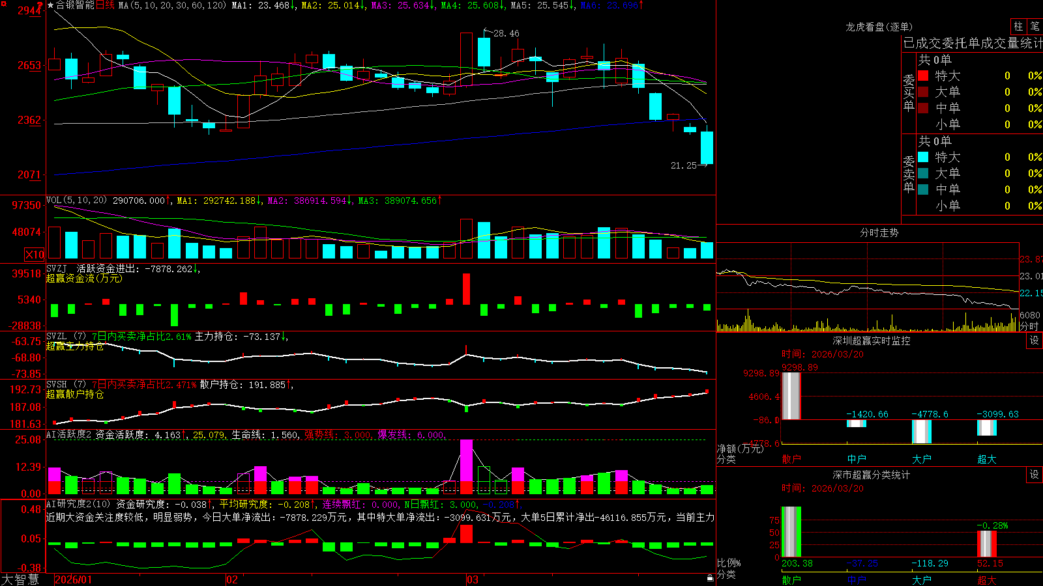
Task: Select the SVZL (7) indicator label
Action: coord(66,337)
